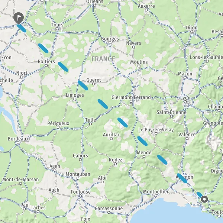Click the Saint-Étienne city label
The height and width of the screenshot is (223, 223).
(x=171, y=112)
